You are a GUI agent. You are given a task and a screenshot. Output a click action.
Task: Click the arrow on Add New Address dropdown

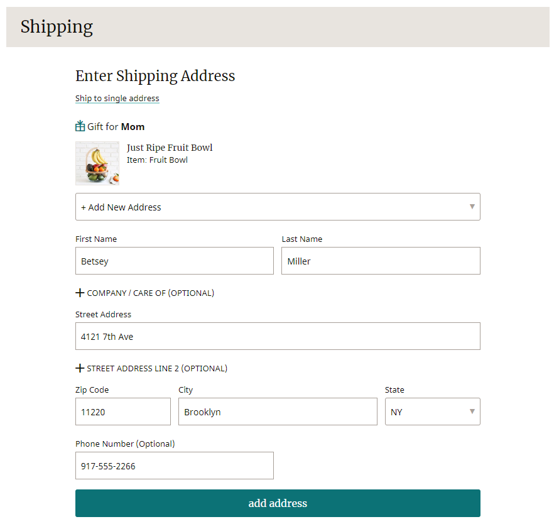coord(472,207)
